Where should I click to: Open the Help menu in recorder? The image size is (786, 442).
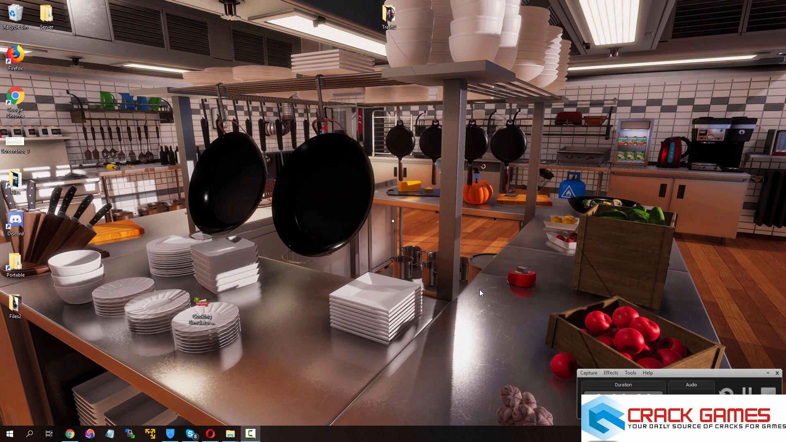648,373
